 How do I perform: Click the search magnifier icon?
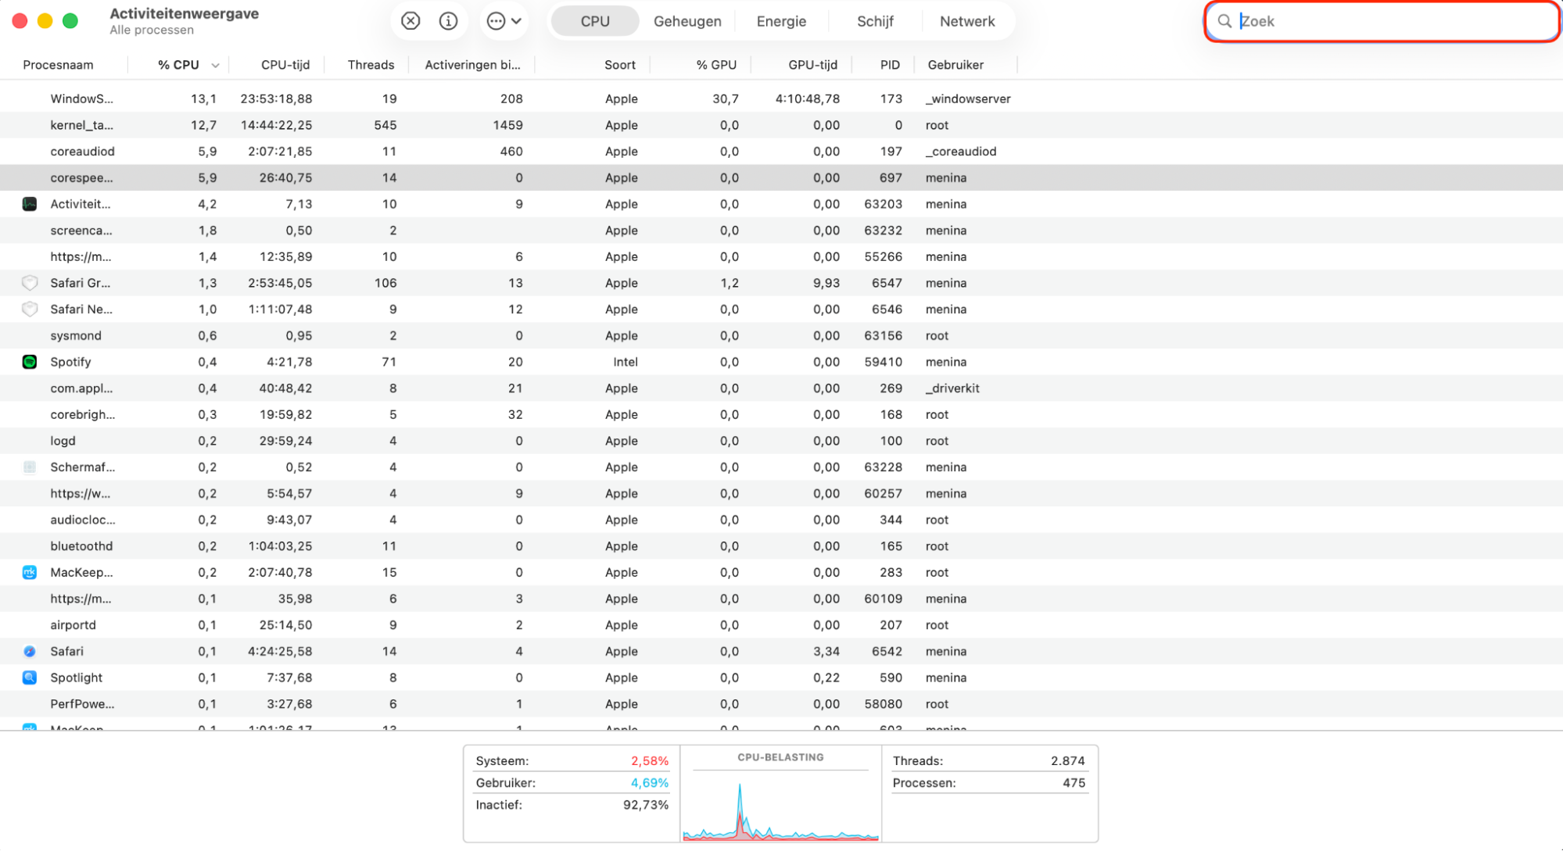click(1224, 21)
